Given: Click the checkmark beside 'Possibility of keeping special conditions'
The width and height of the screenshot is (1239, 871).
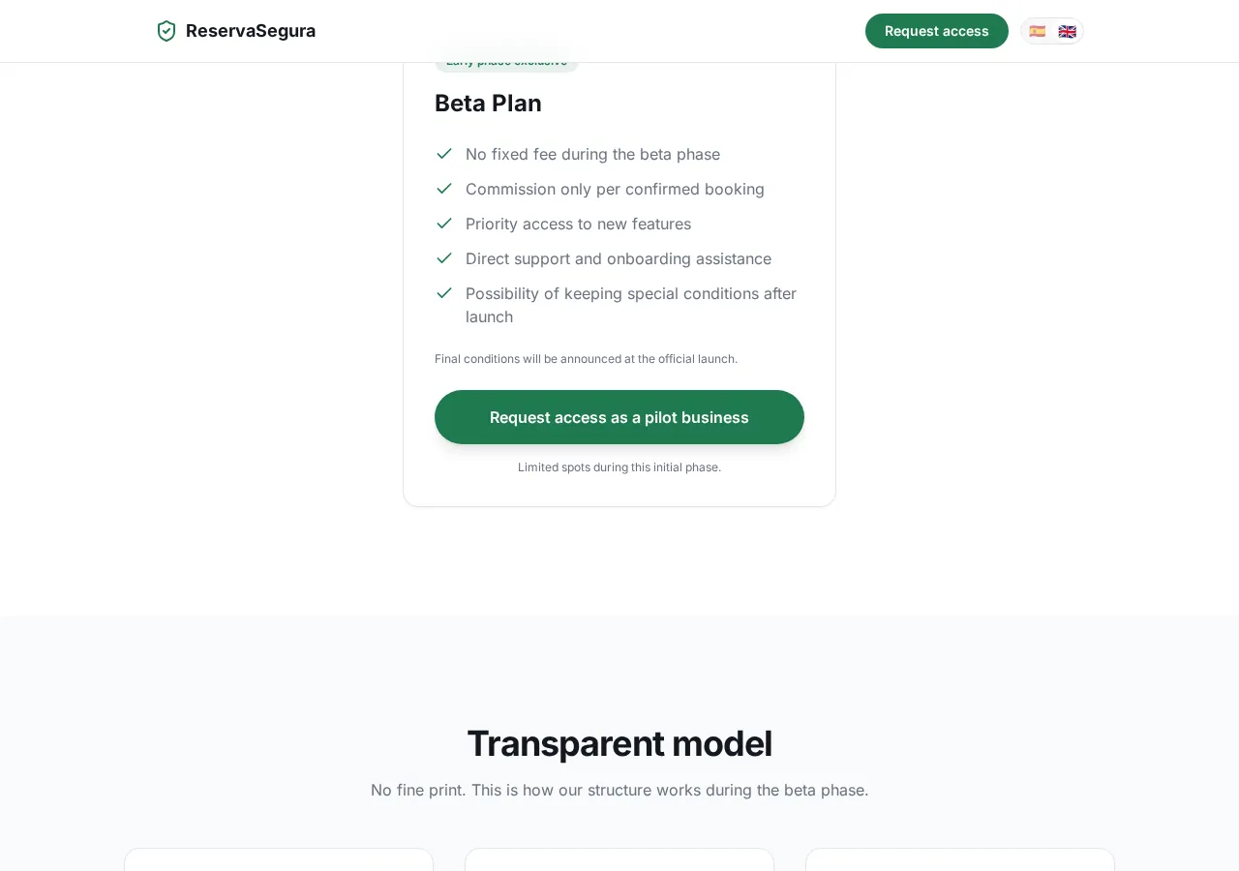Looking at the screenshot, I should point(444,293).
